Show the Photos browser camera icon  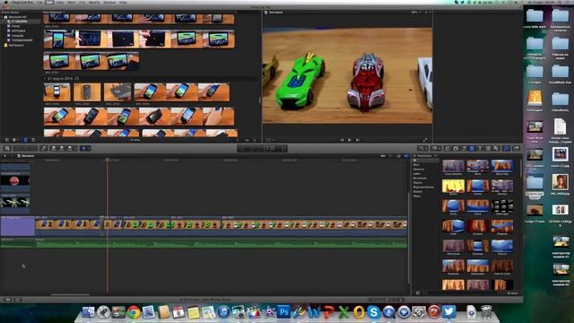[x=456, y=148]
